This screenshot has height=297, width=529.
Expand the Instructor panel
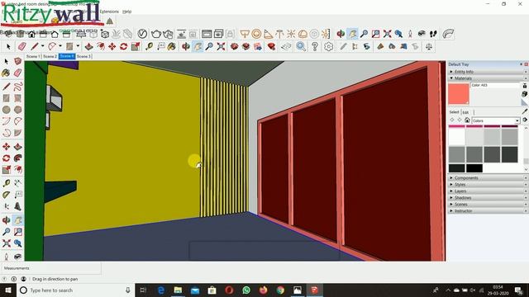point(488,211)
